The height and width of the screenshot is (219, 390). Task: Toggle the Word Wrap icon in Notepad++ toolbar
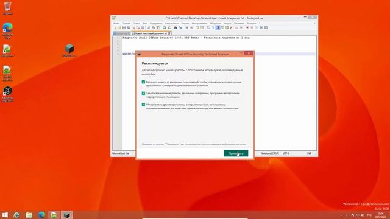click(208, 27)
